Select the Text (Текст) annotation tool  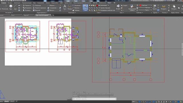click(x=65, y=7)
